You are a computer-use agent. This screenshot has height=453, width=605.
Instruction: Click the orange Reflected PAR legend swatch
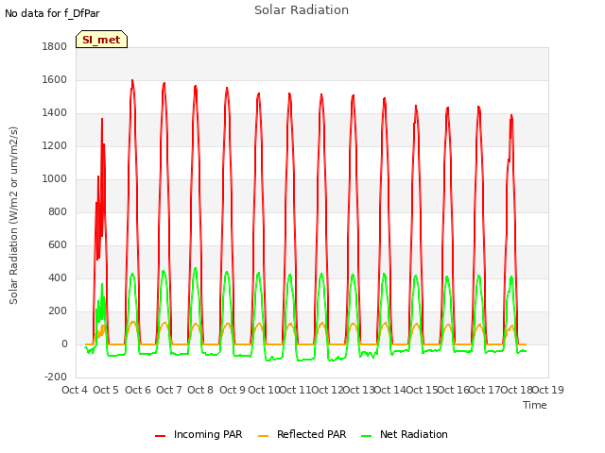click(x=263, y=436)
